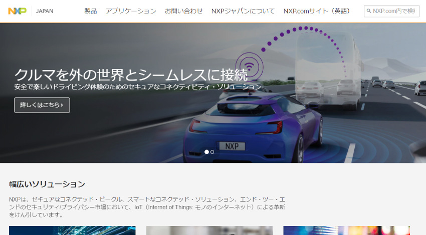Screen dimensions: 426x235
Task: Click the 詳しくはこちら button
Action: point(42,105)
